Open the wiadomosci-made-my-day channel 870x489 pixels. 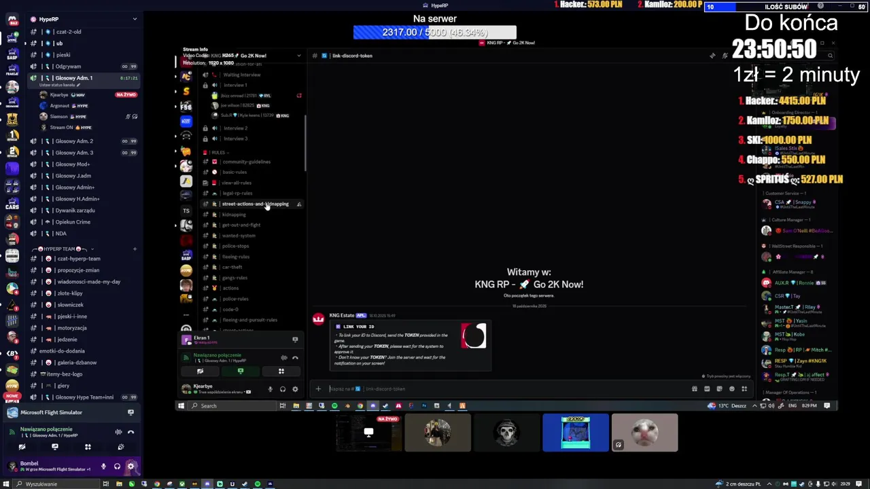(83, 282)
